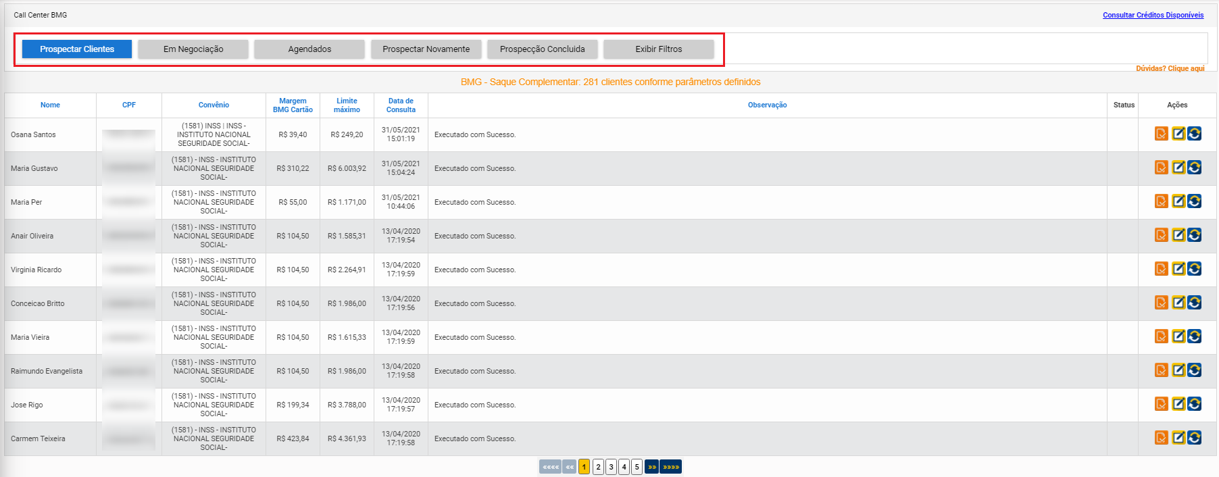
Task: Open the orange document action for Maria Gustavo
Action: [1161, 168]
